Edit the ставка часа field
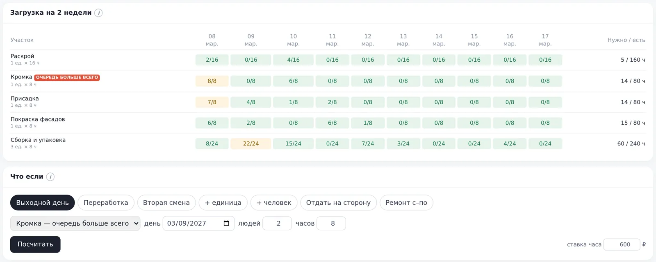Viewport: 656px width, 262px height. coord(622,244)
